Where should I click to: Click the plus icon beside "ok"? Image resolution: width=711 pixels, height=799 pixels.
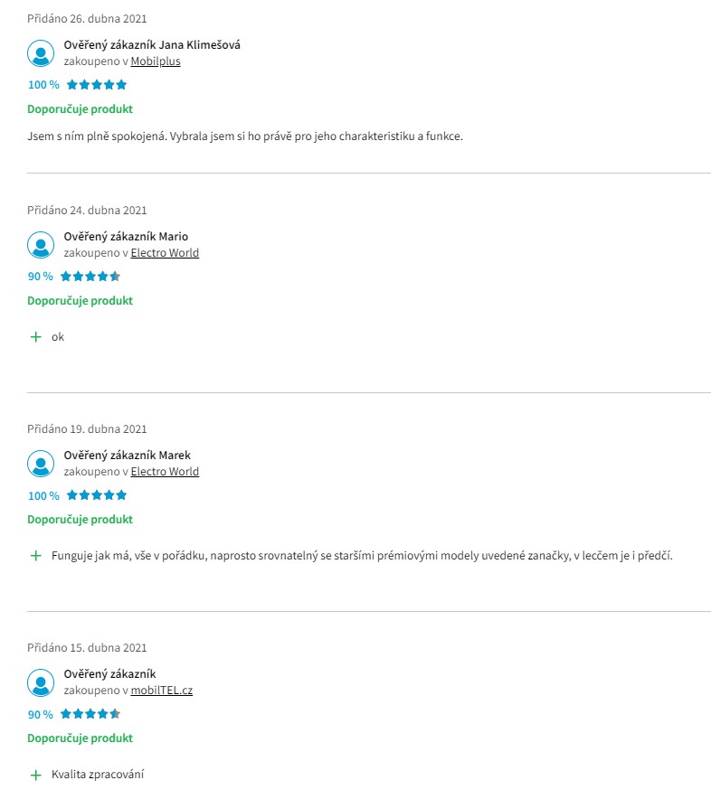(x=36, y=337)
